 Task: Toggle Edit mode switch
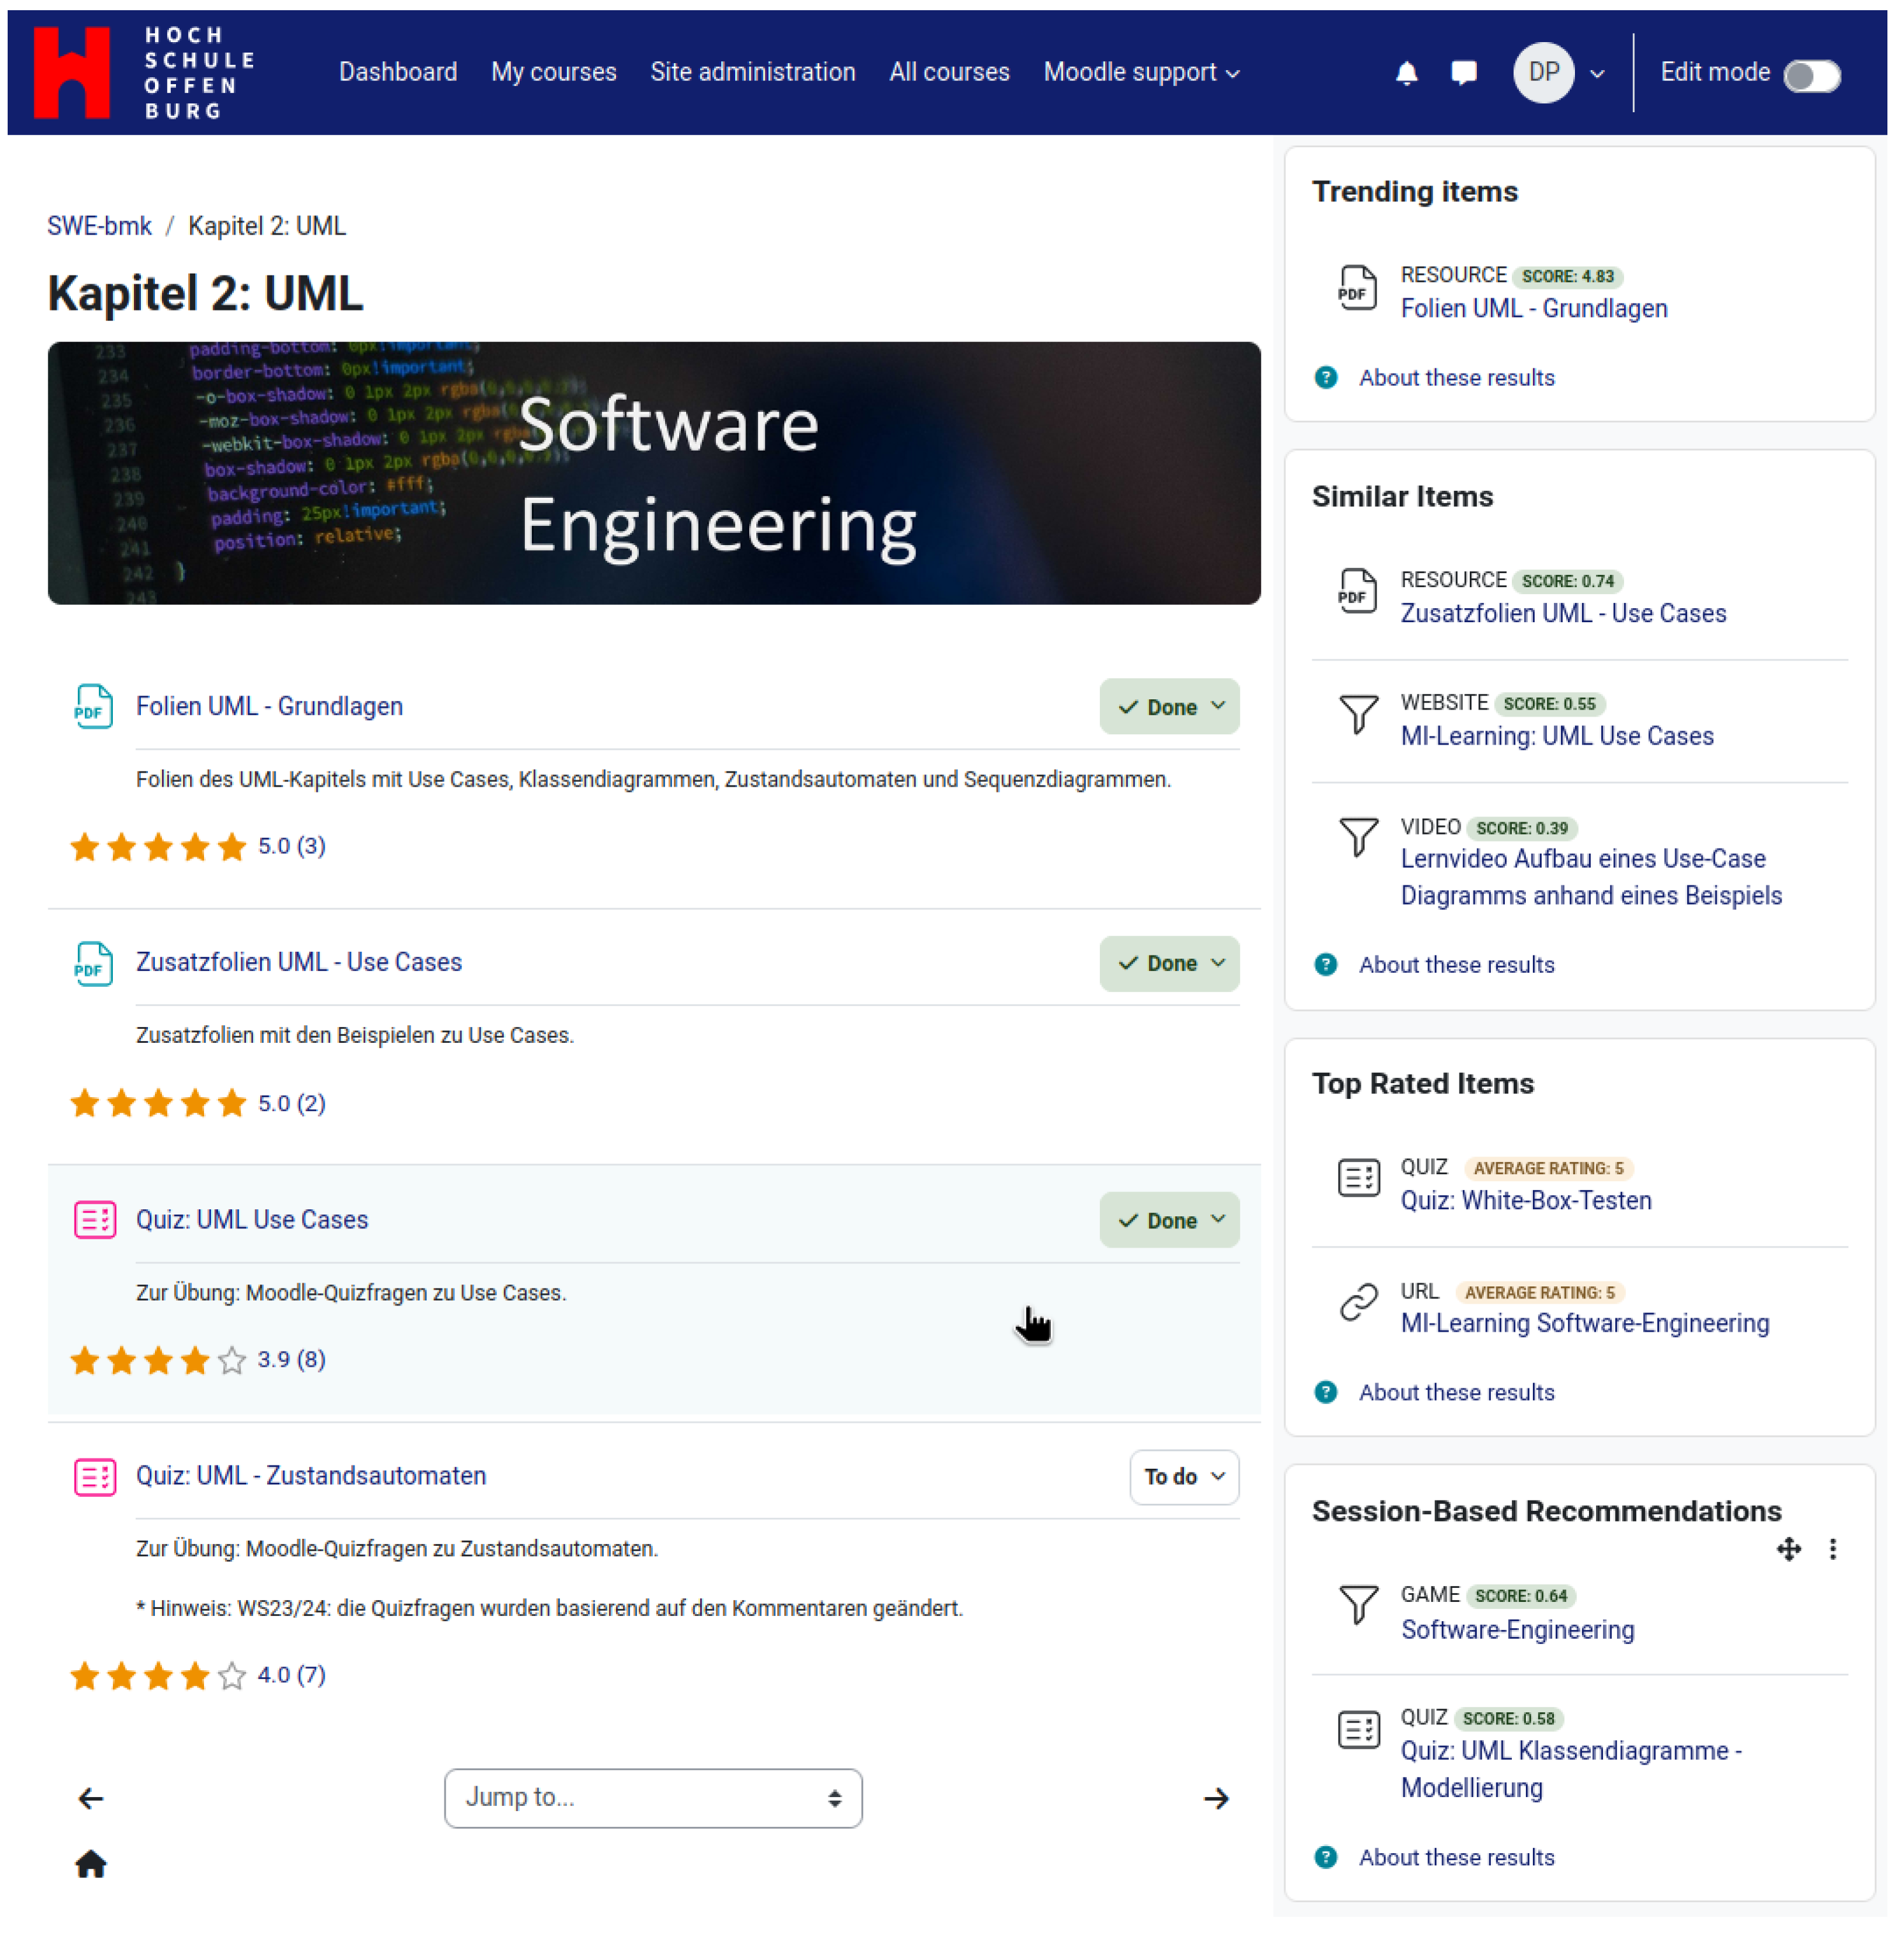(1812, 75)
